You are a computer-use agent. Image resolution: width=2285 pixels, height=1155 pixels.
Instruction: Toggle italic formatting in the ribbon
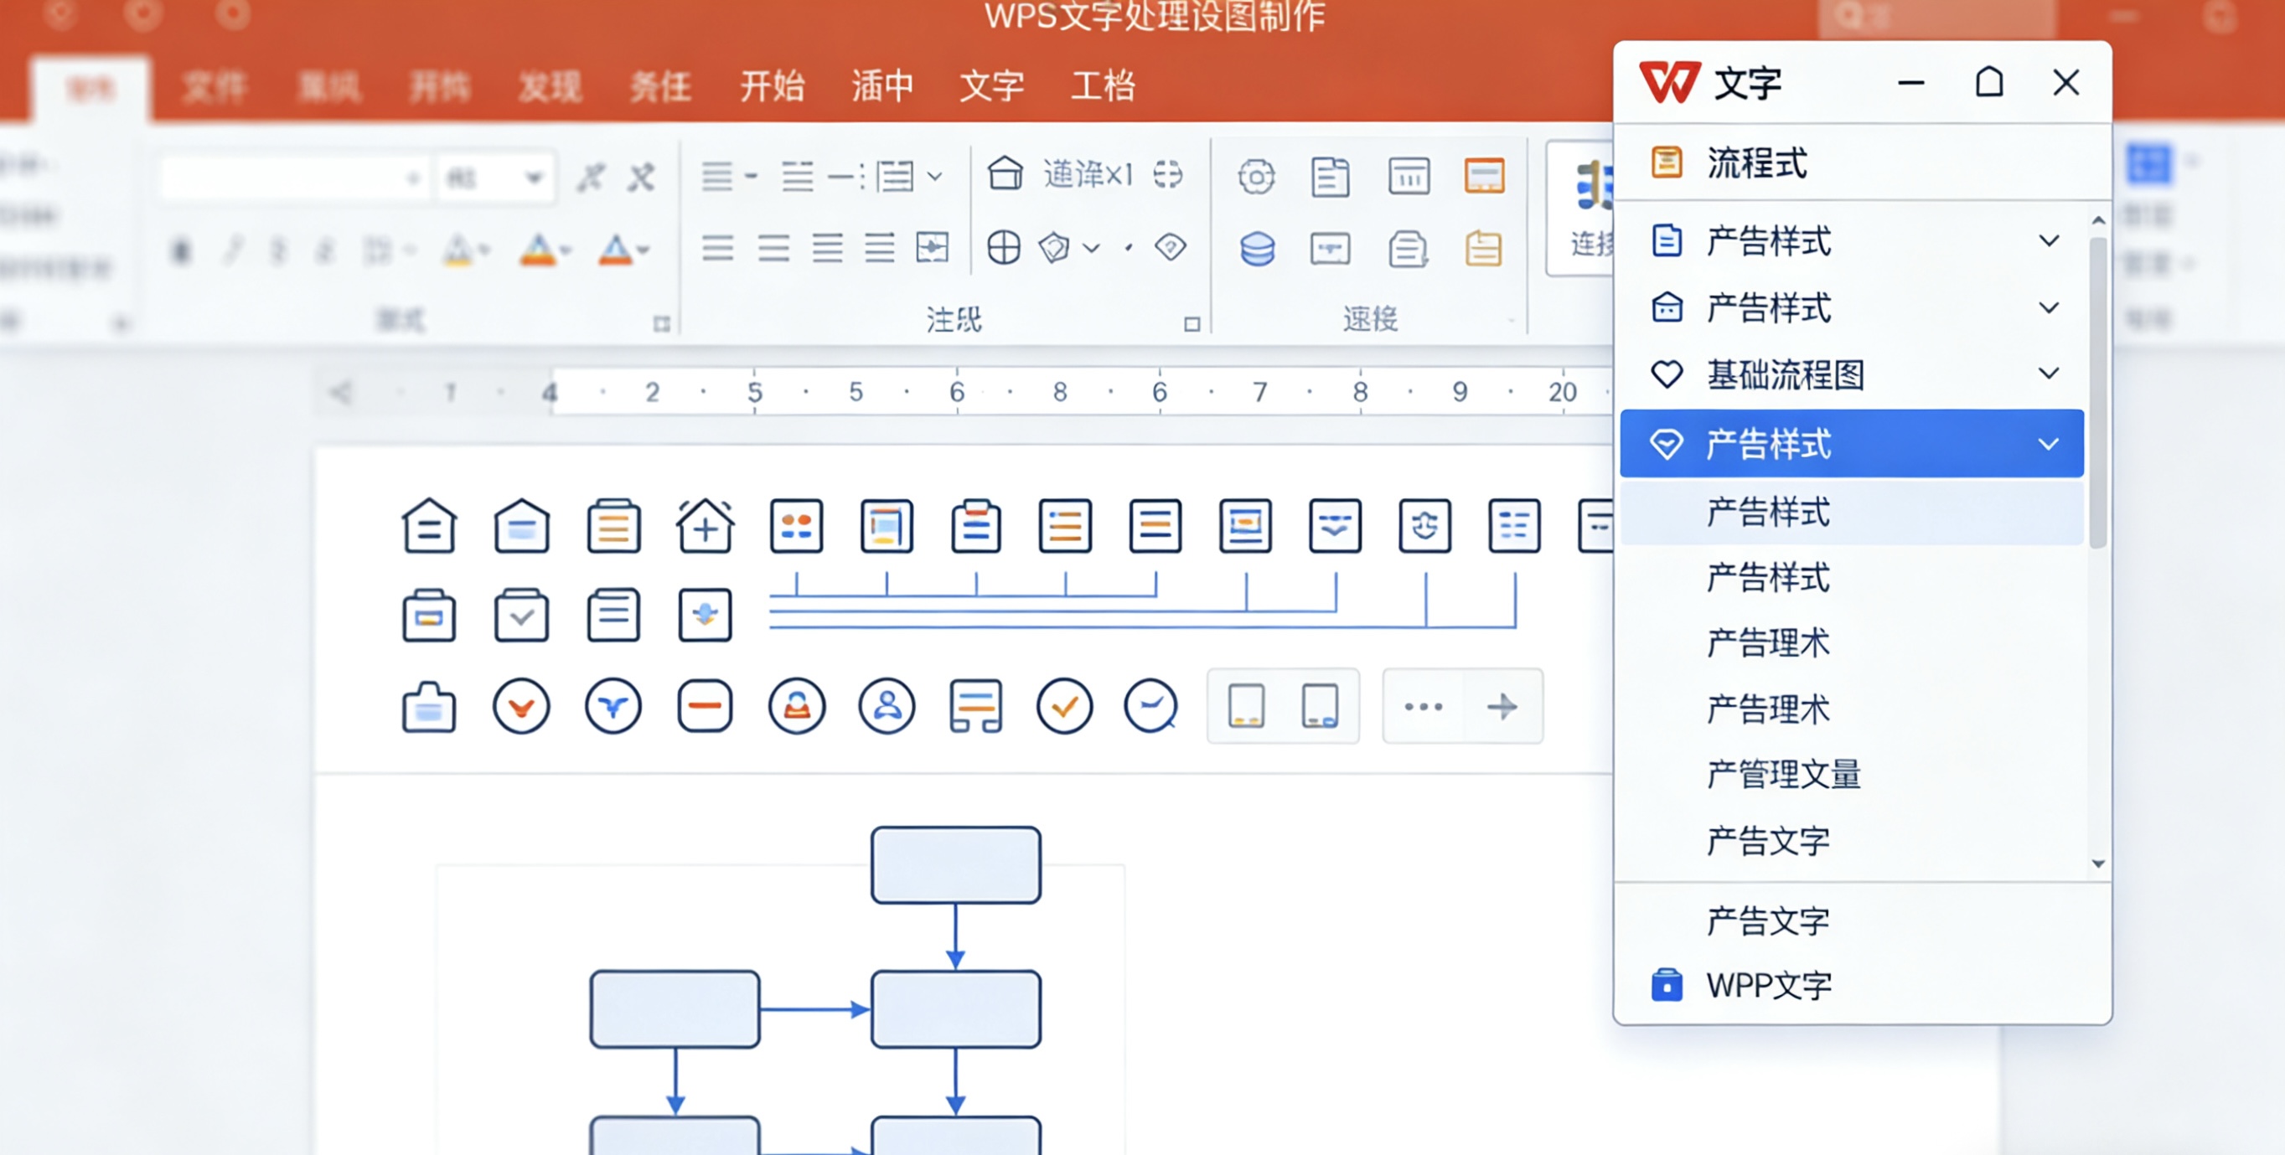click(x=232, y=249)
